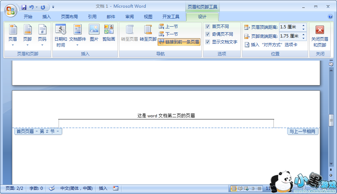
Task: Switch to Full Screen Reading view icon
Action: pos(240,189)
